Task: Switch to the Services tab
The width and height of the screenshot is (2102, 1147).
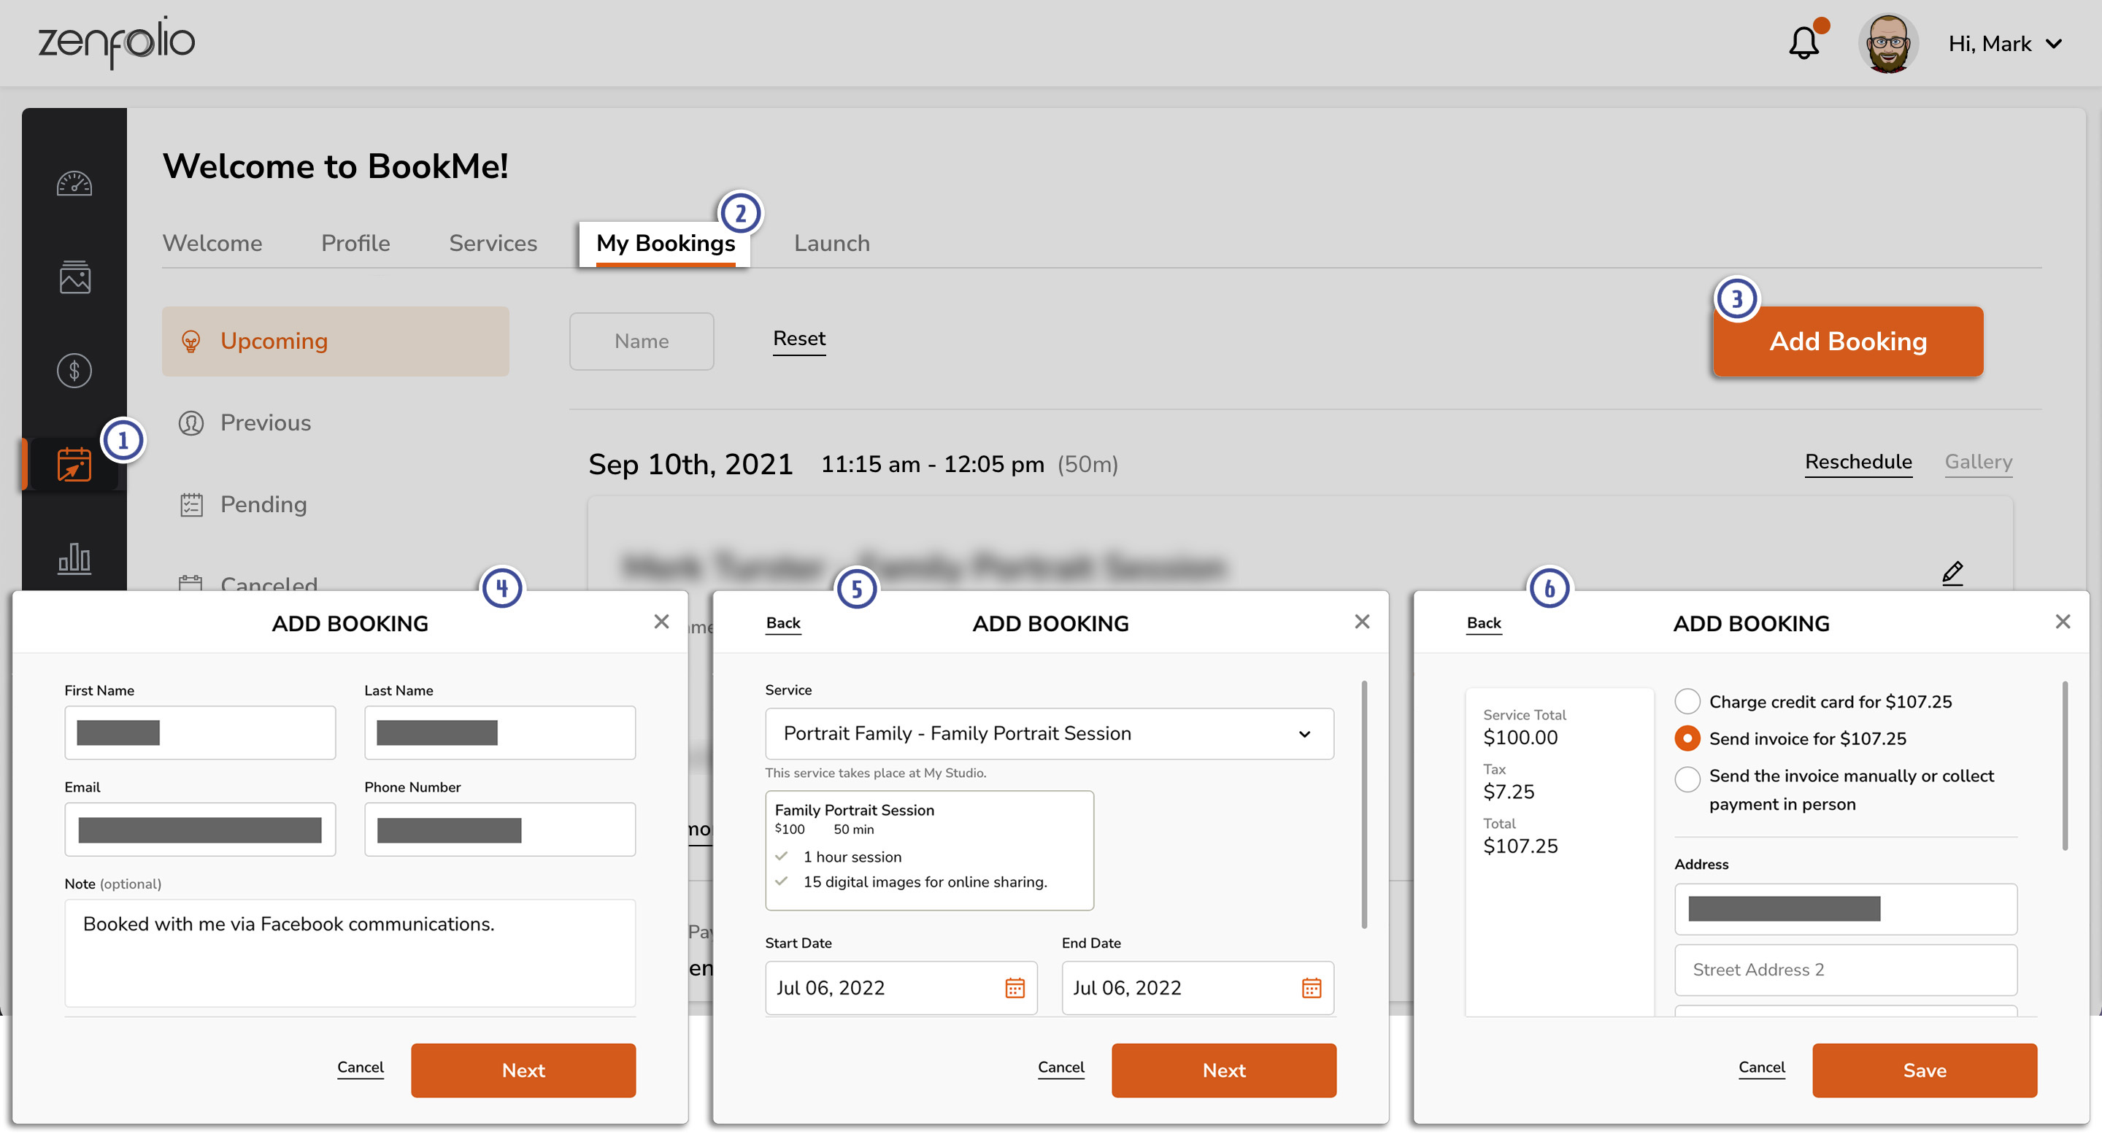Action: (492, 242)
